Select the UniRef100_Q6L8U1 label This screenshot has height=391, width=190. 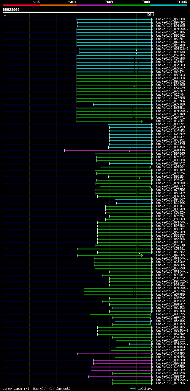170,39
